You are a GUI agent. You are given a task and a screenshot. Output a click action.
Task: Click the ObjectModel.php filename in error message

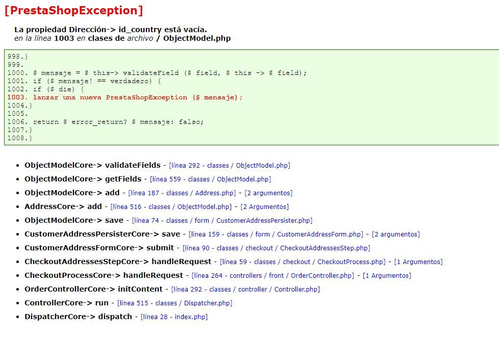pos(197,38)
